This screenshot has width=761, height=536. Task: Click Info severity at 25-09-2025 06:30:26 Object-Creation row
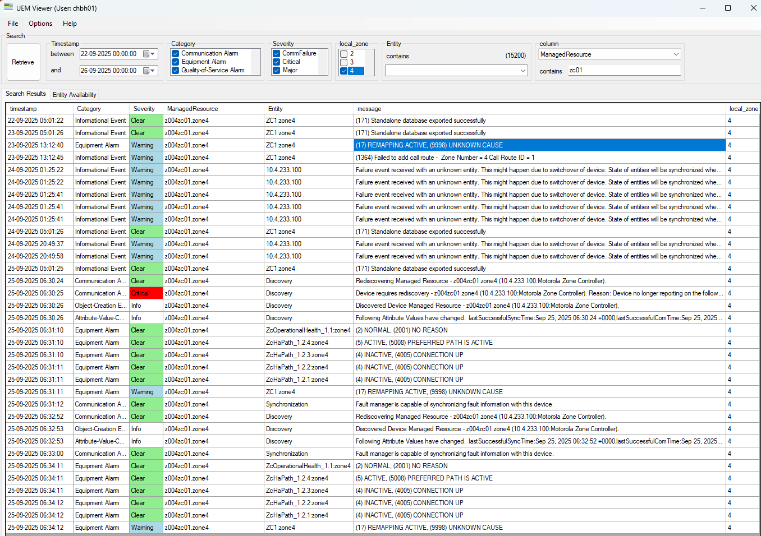coord(146,306)
